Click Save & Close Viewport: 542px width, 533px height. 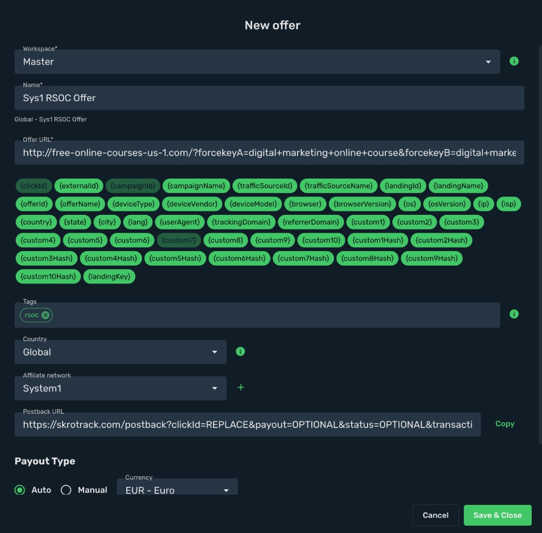point(498,515)
